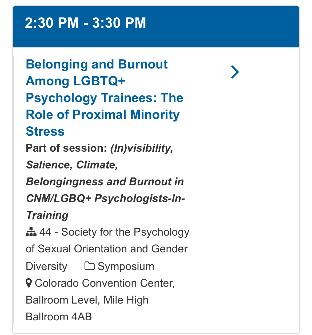
Task: Open the Belonging and Burnout presentation title
Action: click(97, 64)
